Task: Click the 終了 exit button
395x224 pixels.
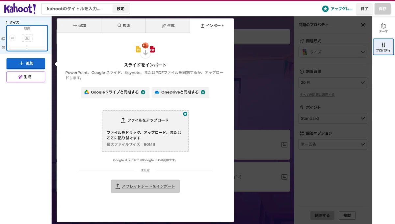Action: pyautogui.click(x=364, y=9)
